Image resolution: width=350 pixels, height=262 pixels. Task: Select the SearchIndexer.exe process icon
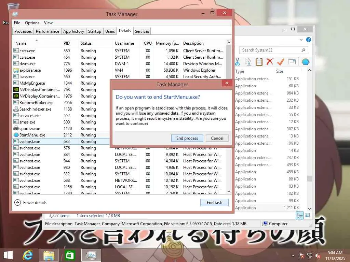16,109
